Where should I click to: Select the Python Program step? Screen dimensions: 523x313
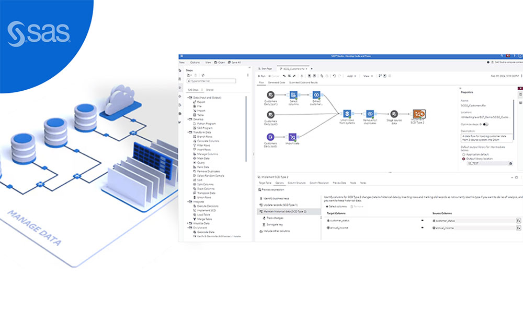click(x=204, y=124)
